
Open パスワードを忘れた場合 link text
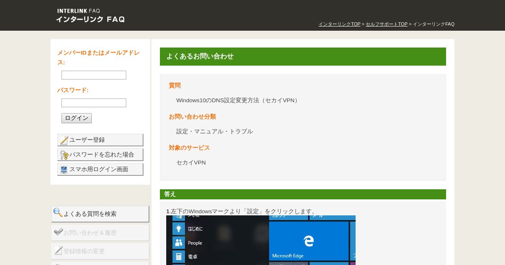pos(102,155)
